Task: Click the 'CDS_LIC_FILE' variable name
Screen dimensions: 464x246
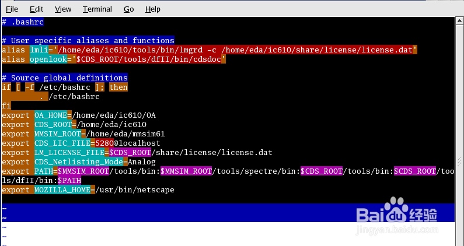Action: pos(62,143)
